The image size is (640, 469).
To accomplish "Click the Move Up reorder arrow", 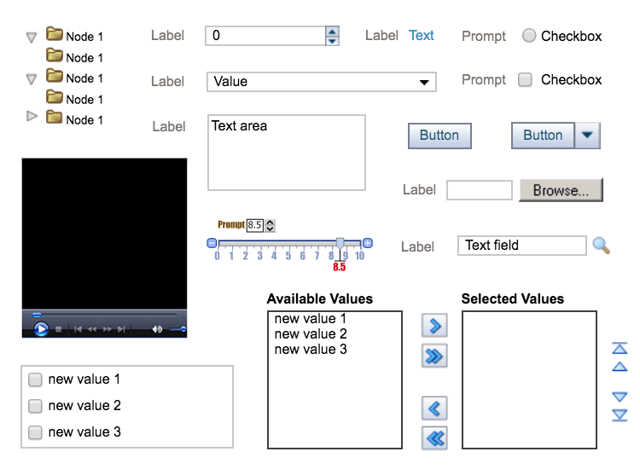I will (x=620, y=366).
